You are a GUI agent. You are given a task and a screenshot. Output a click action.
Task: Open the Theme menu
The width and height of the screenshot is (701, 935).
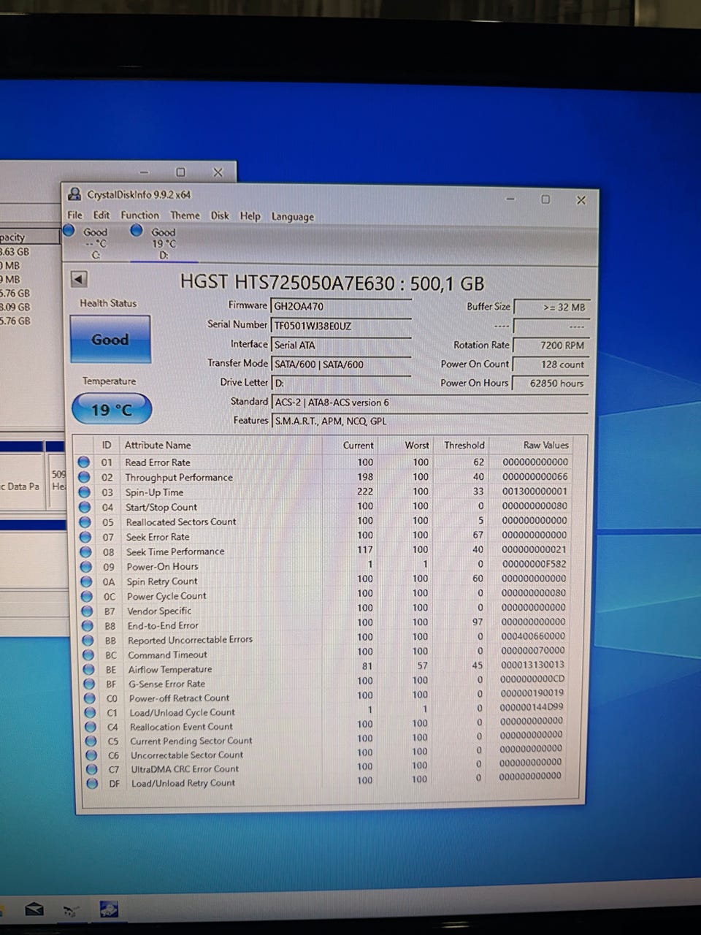click(185, 215)
